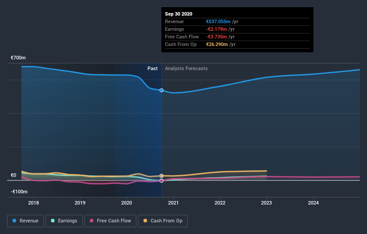Select the orange Cash From Op data point
The height and width of the screenshot is (234, 367).
(161, 176)
